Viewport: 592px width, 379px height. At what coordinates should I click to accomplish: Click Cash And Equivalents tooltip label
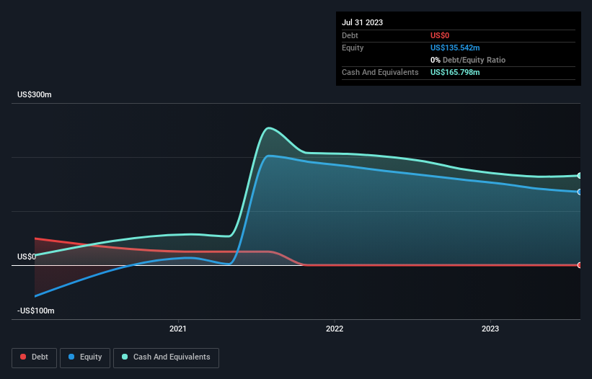coord(380,72)
